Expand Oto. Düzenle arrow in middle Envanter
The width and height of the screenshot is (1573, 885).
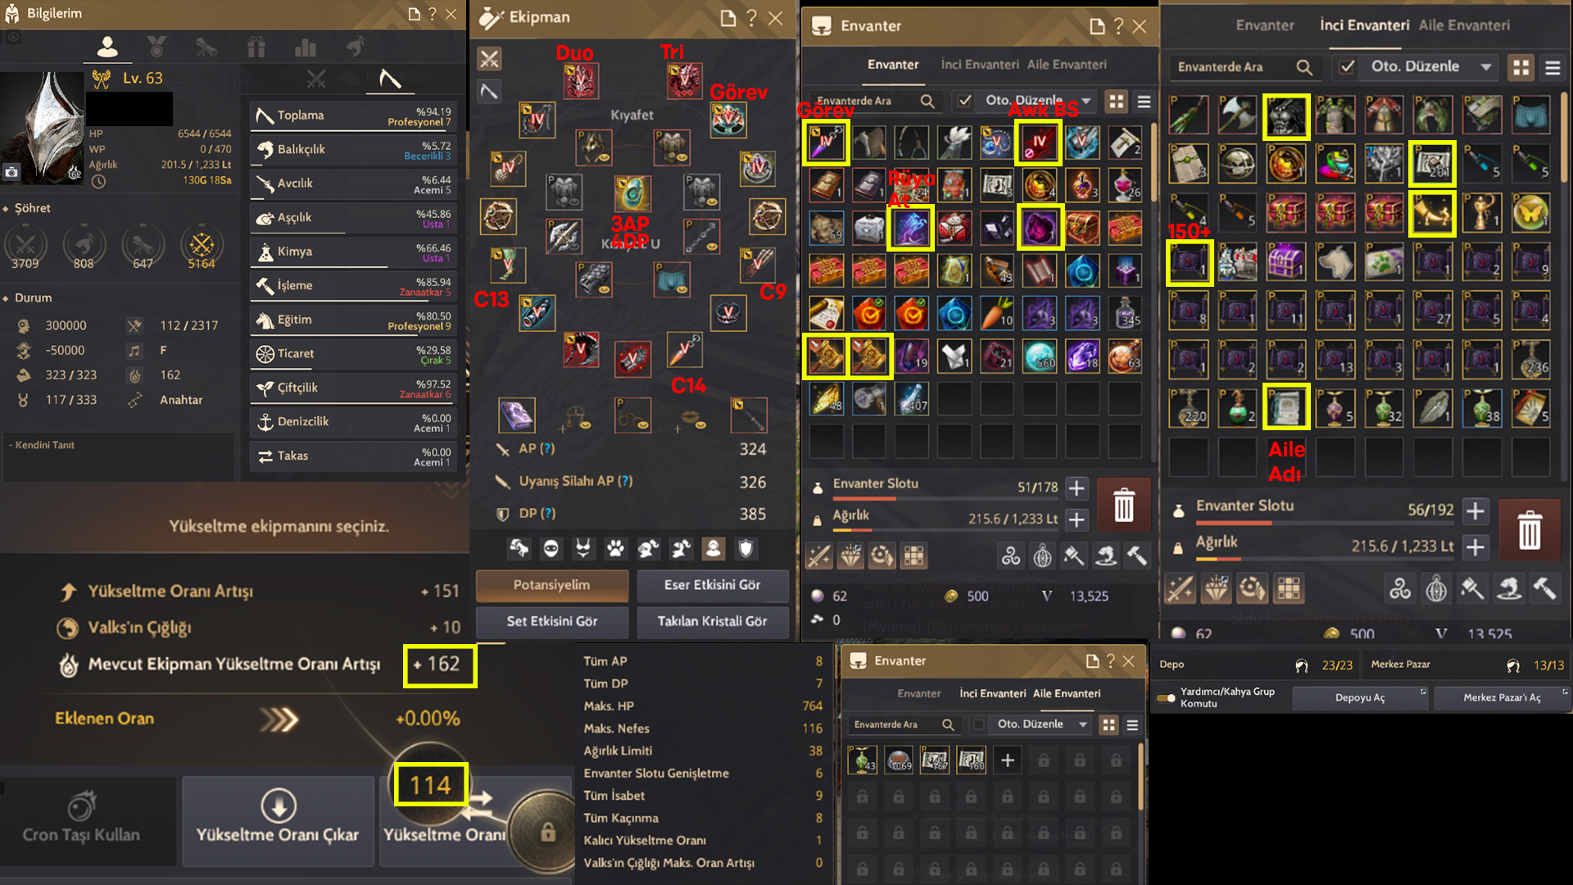click(x=1086, y=101)
